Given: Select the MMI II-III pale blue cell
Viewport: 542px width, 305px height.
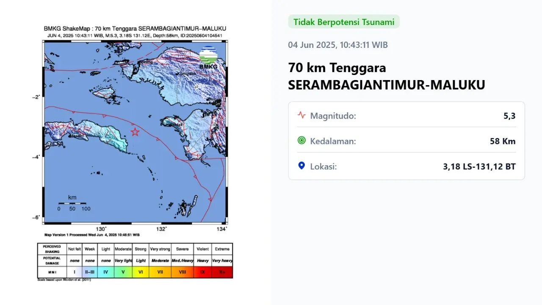Looking at the screenshot, I should tap(90, 272).
